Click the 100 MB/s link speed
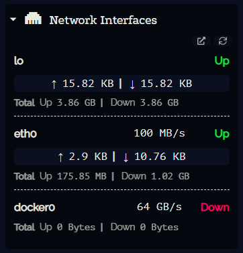This screenshot has width=243, height=253. (159, 133)
